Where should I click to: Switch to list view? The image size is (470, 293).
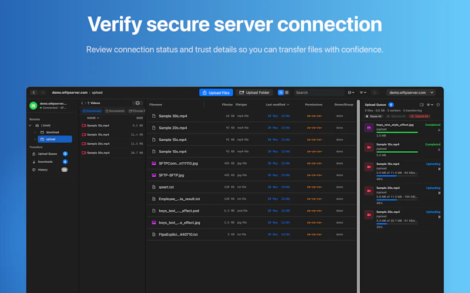(281, 93)
